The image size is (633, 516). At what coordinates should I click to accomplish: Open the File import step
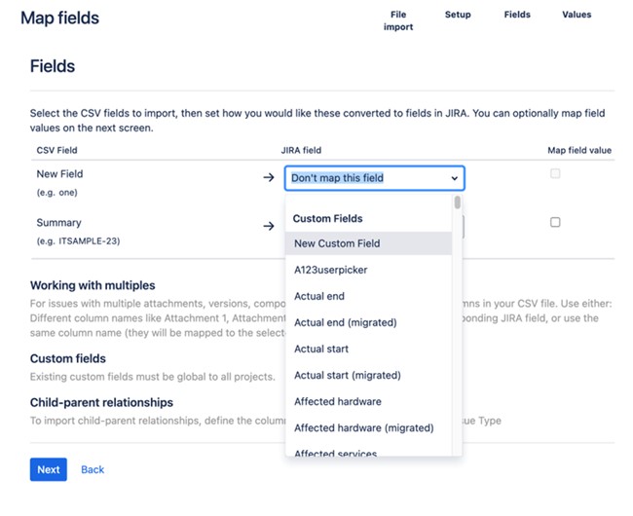[x=398, y=20]
